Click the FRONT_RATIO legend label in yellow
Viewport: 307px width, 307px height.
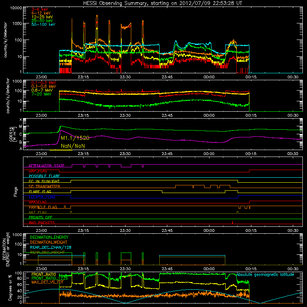tap(44, 274)
